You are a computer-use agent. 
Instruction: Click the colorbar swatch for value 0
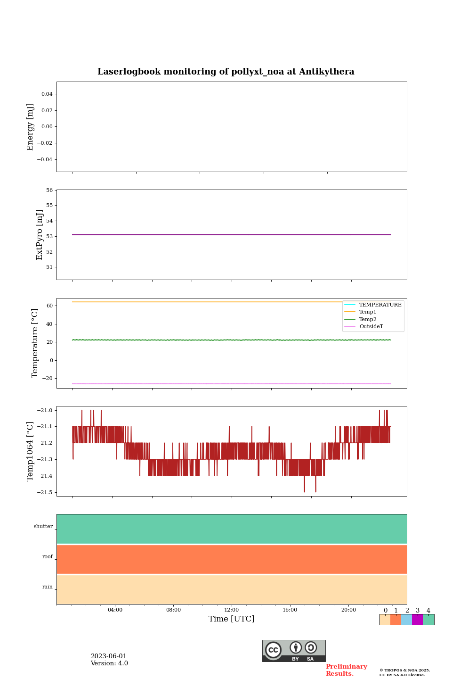(x=385, y=620)
